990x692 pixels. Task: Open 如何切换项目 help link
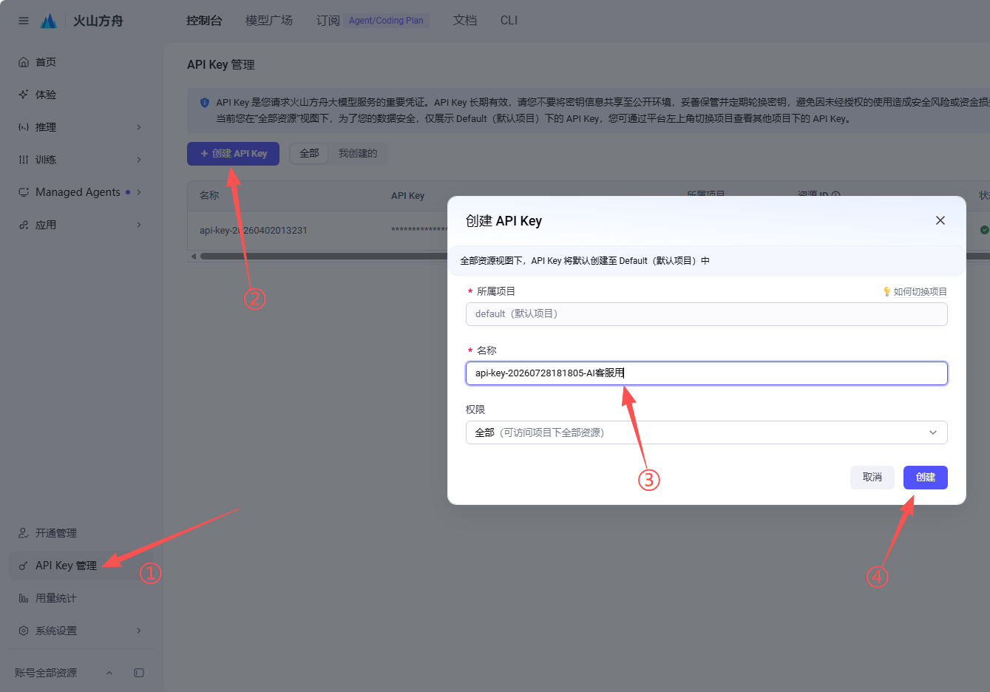tap(915, 291)
